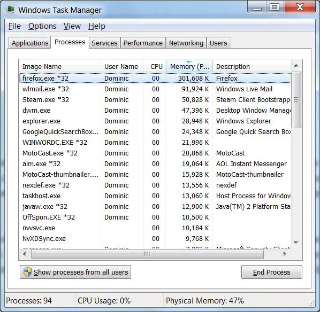The width and height of the screenshot is (320, 312).
Task: Click the 301,608 K memory value
Action: pyautogui.click(x=194, y=78)
